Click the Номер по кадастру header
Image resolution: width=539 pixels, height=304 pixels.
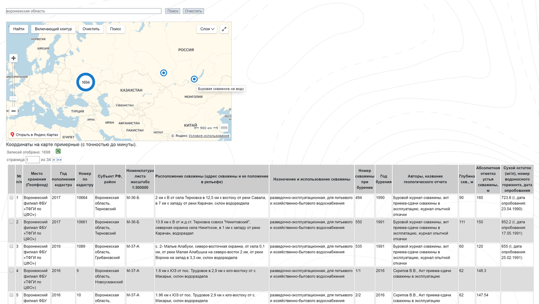click(x=84, y=179)
